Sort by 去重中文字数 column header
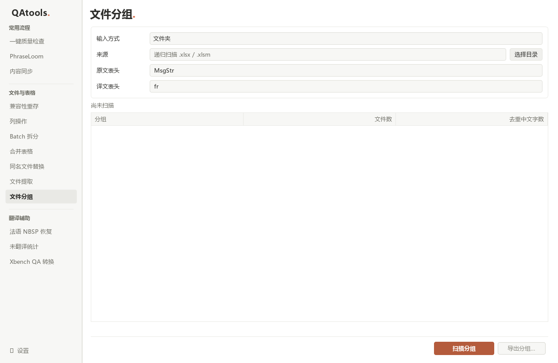This screenshot has height=363, width=558. pyautogui.click(x=472, y=119)
